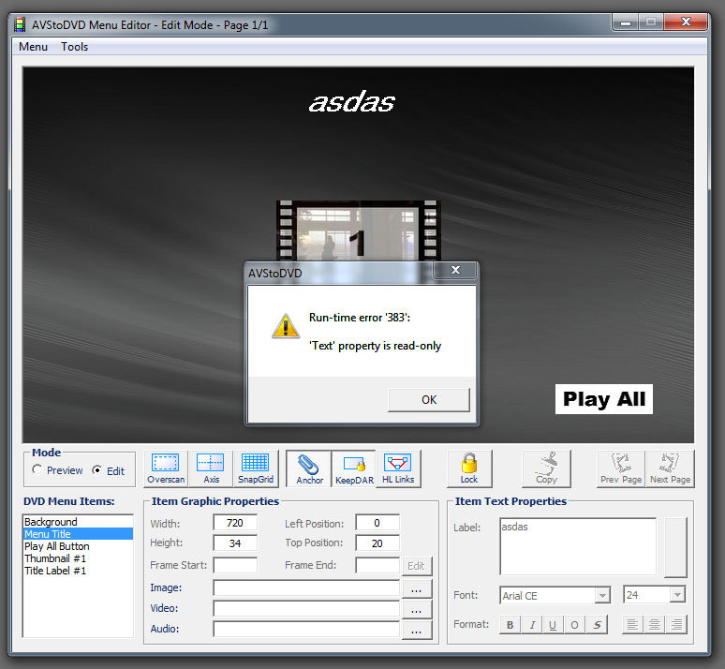Screen dimensions: 725x669
Task: Toggle the Shadow (S) text format
Action: (x=597, y=625)
